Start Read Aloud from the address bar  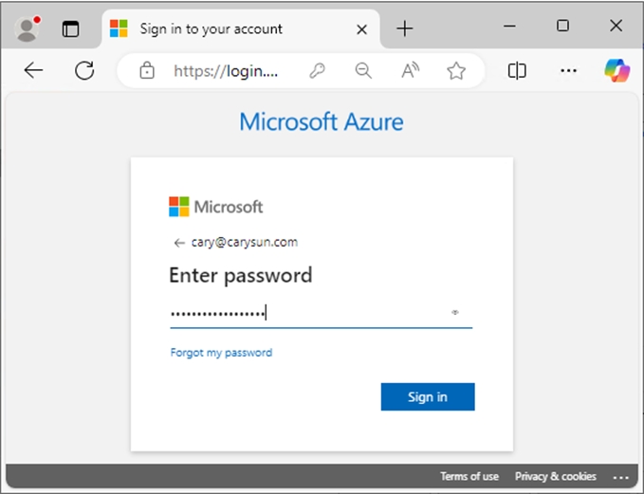click(x=410, y=70)
